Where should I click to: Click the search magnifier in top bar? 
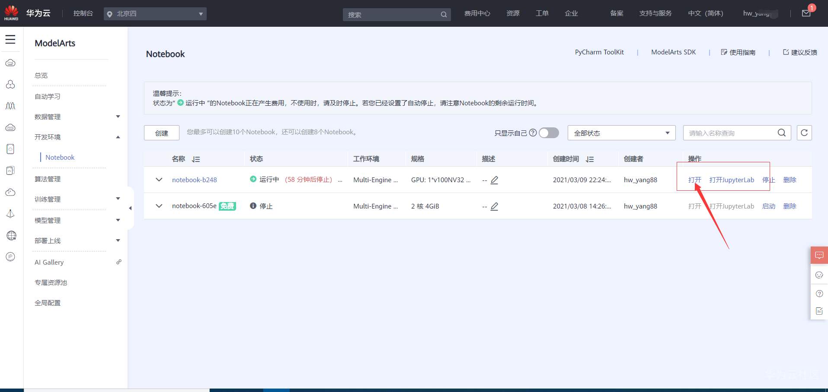coord(444,15)
